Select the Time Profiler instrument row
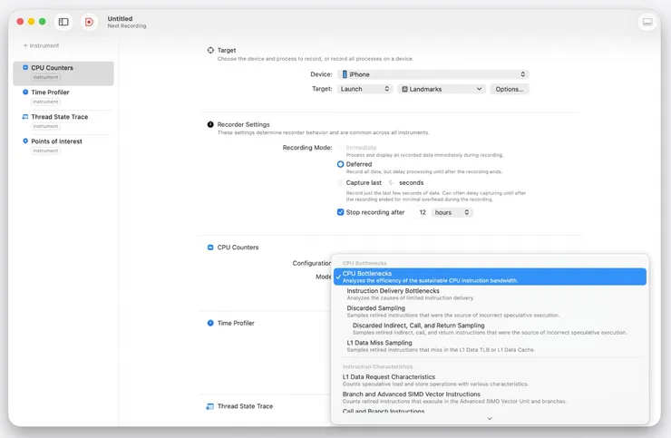This screenshot has width=671, height=438. (x=63, y=98)
